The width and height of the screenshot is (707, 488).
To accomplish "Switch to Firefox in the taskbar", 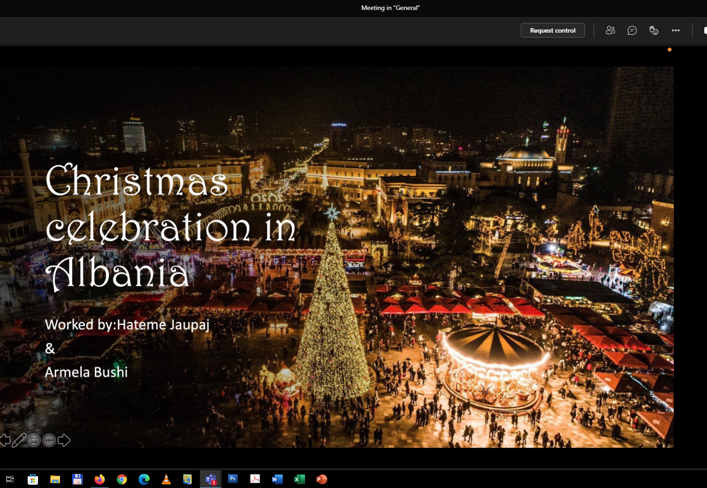I will (99, 479).
